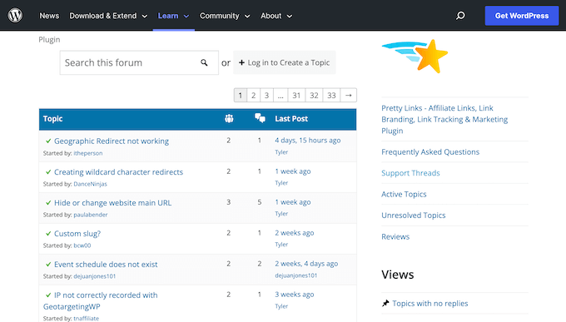Click the forum search magnifier button

[204, 62]
